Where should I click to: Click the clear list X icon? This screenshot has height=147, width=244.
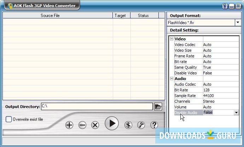coord(95,125)
